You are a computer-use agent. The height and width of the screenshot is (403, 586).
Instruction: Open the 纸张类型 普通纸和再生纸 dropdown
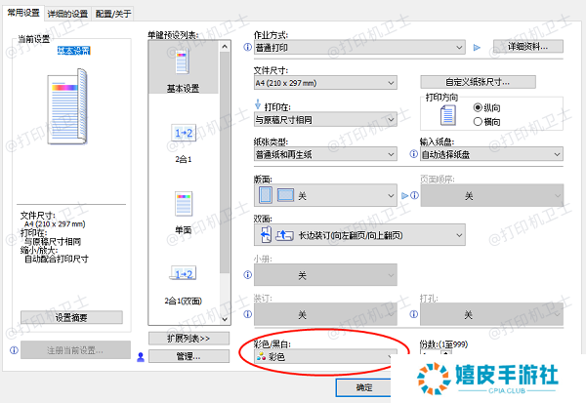coord(325,154)
